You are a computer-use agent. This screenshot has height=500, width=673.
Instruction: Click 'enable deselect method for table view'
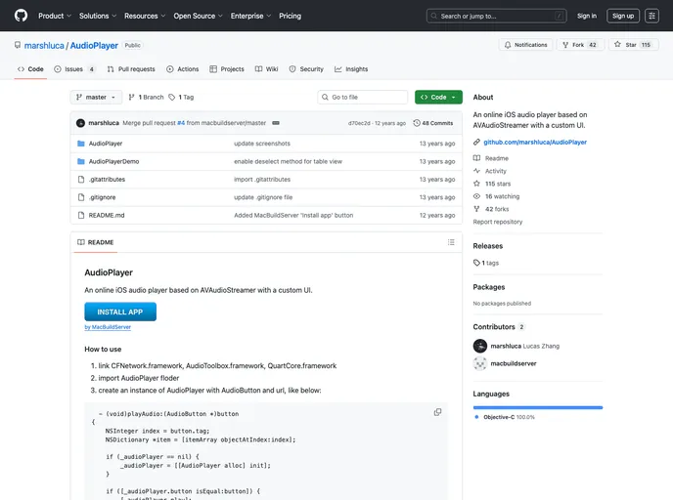coord(288,161)
